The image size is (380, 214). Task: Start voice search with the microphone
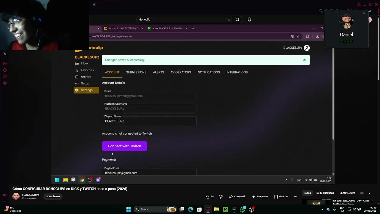coord(249,20)
